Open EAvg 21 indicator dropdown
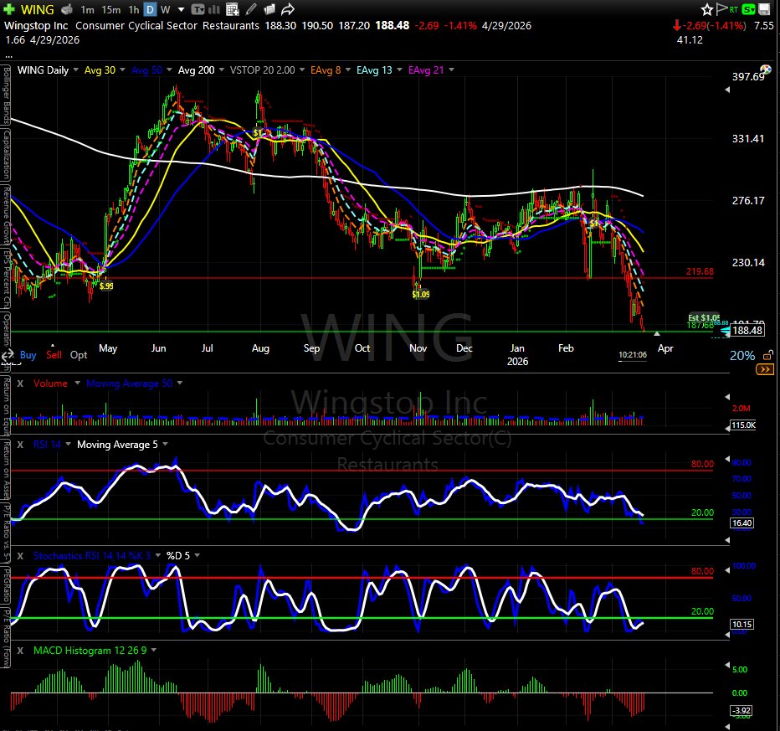The width and height of the screenshot is (780, 731). pyautogui.click(x=451, y=69)
